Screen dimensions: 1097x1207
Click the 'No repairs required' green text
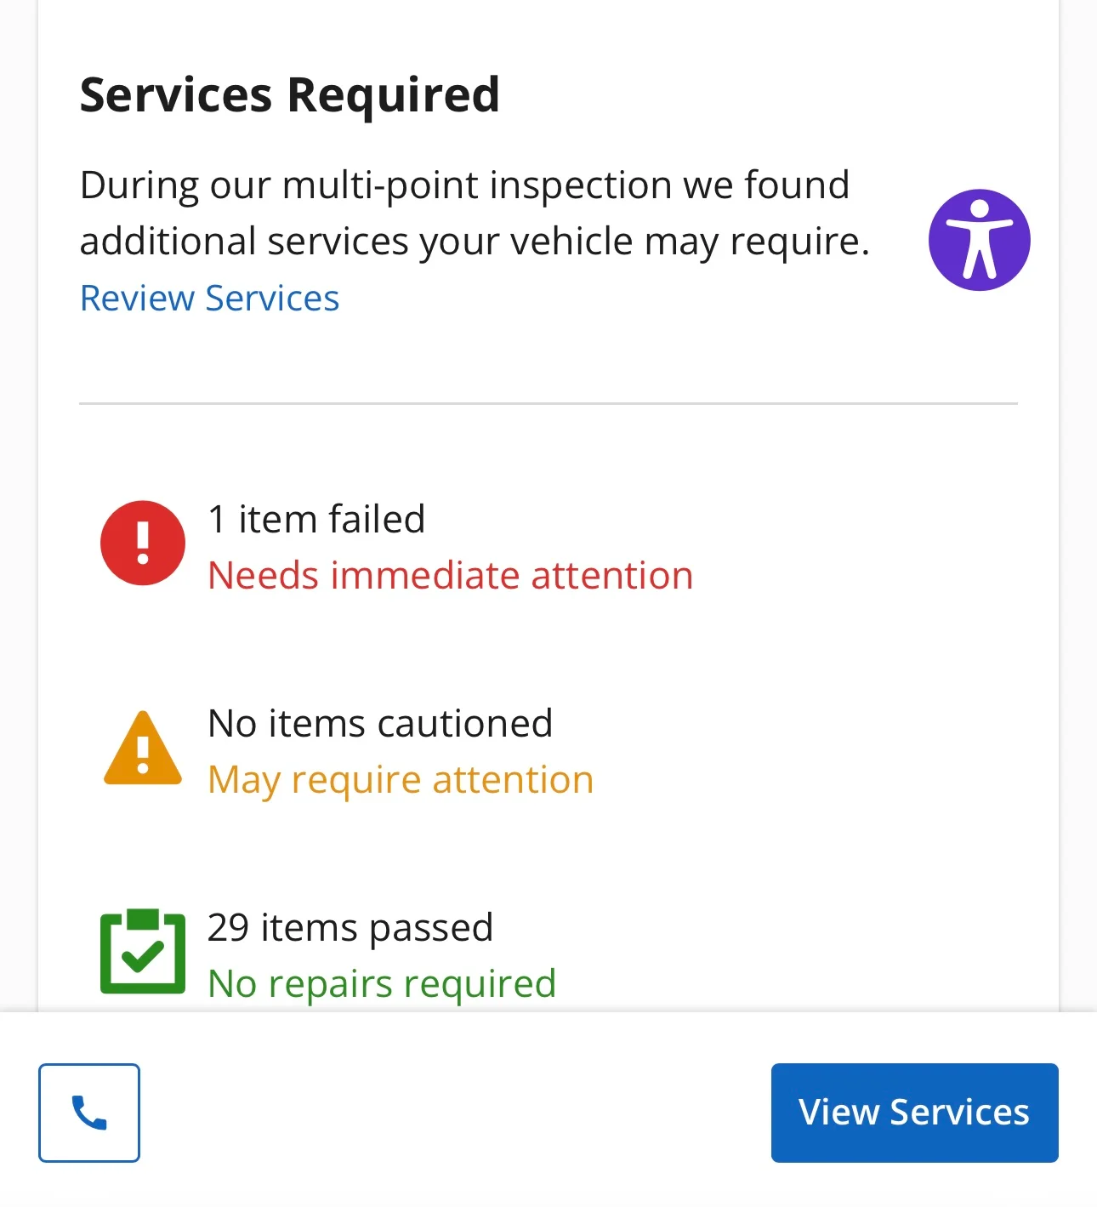[x=382, y=984]
